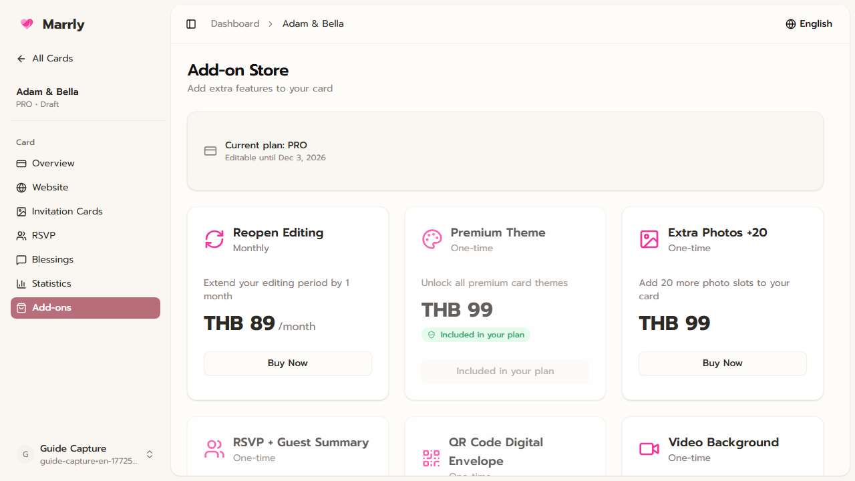The image size is (855, 481).
Task: Click the Marrly heart logo
Action: [x=27, y=23]
